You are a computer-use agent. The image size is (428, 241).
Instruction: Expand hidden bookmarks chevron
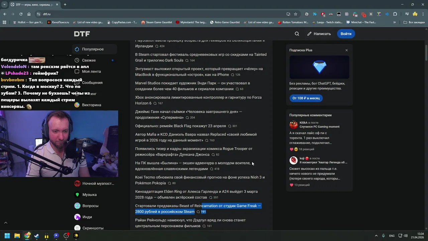[395, 22]
